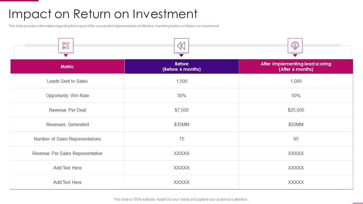Screen dimensions: 363x204
Task: Click the triangle pointer below the workflow icon
Action: tap(66, 56)
